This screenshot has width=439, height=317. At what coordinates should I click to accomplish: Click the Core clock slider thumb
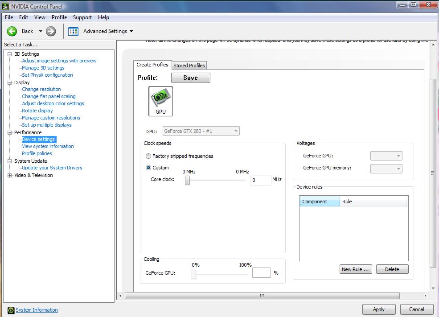187,180
